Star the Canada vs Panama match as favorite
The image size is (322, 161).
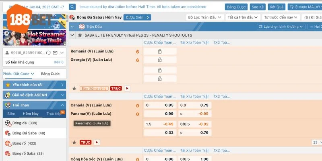tap(74, 142)
